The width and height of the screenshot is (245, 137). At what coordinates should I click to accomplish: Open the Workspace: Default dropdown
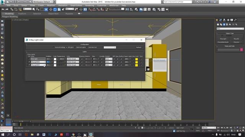[x=43, y=2]
